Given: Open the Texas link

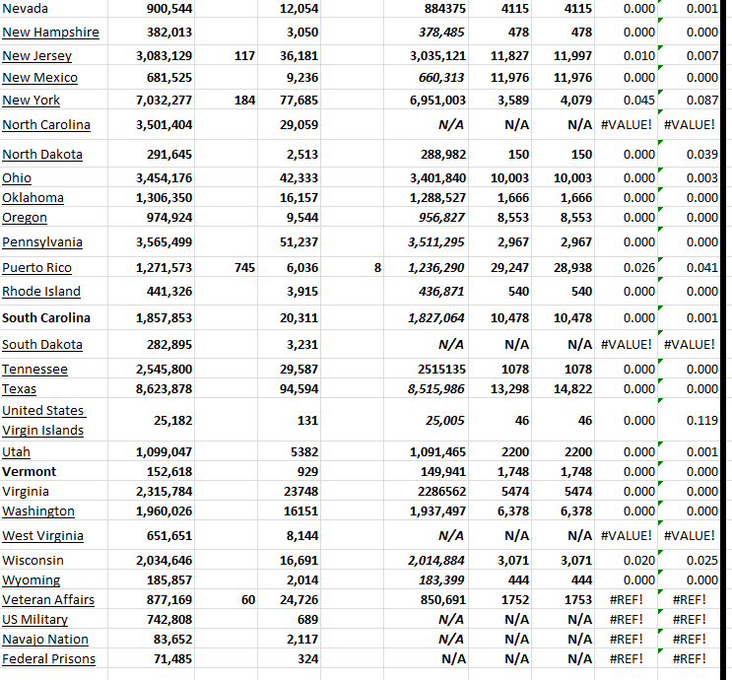Looking at the screenshot, I should click(20, 389).
